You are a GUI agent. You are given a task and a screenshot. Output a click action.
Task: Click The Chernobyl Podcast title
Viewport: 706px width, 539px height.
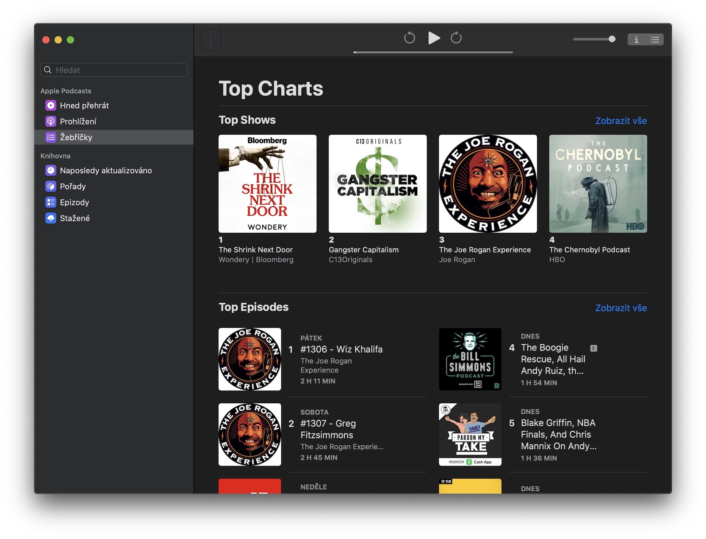[x=589, y=250]
